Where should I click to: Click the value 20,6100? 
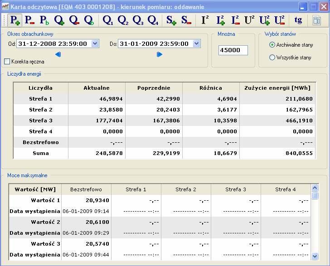(97, 222)
